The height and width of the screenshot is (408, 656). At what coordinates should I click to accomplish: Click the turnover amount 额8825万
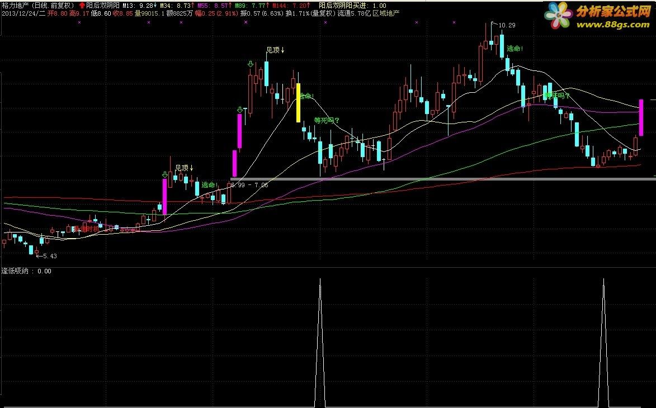[180, 13]
